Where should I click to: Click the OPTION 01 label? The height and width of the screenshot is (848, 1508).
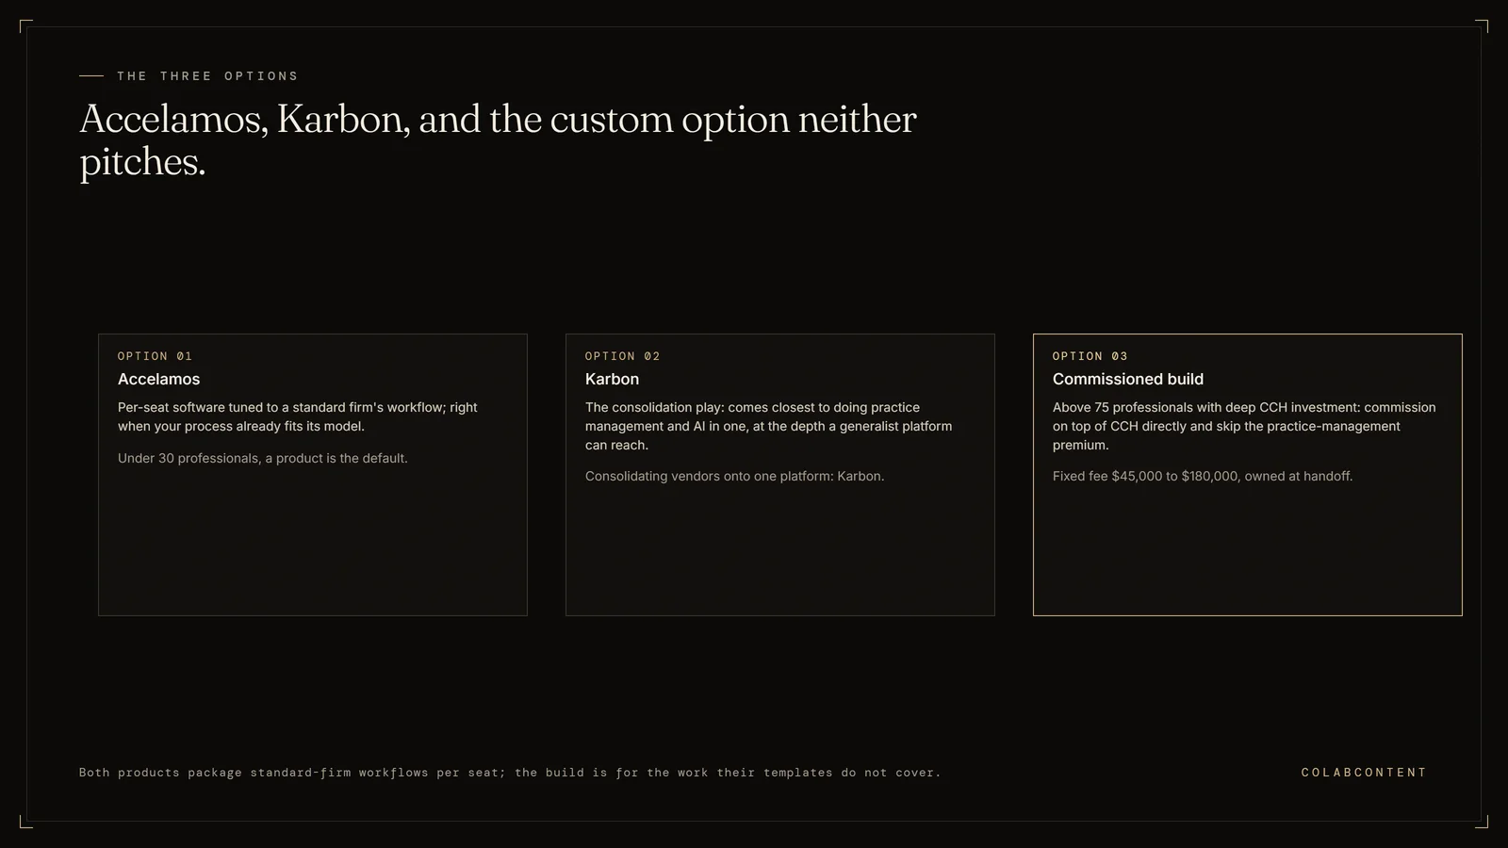(155, 356)
